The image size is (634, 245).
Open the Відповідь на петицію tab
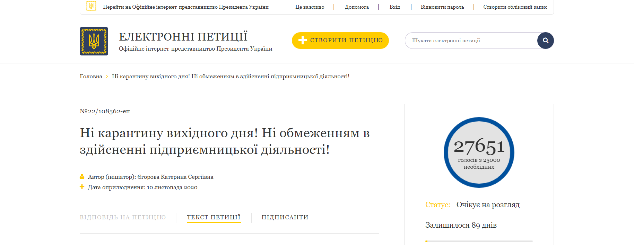123,217
